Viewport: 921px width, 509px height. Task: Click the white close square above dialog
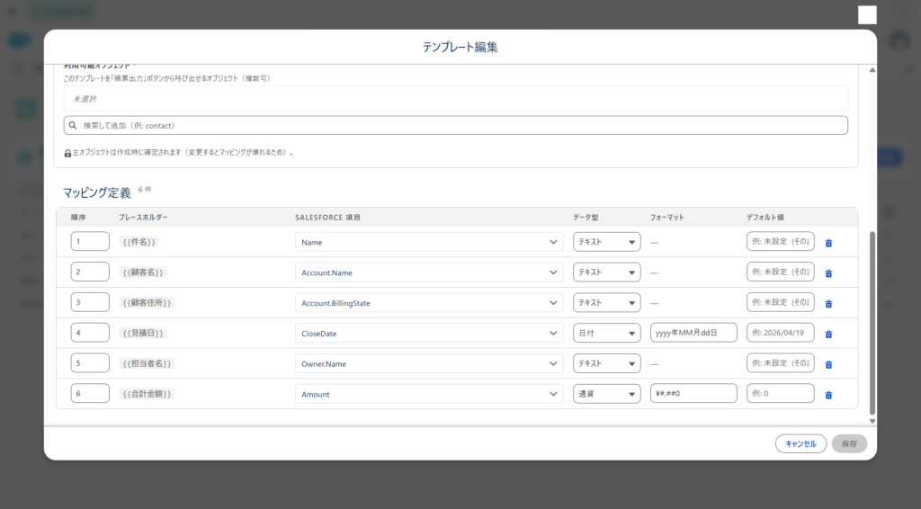867,14
